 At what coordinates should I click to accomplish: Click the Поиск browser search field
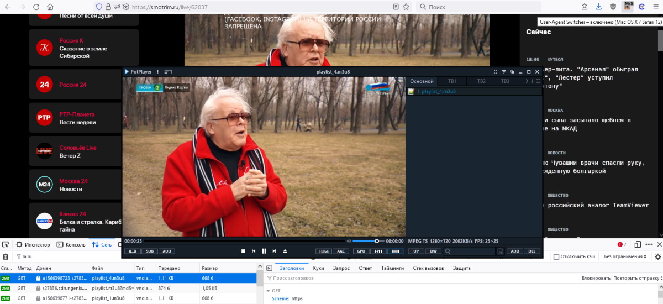478,7
